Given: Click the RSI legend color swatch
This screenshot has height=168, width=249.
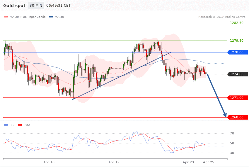Looking at the screenshot, I should (x=6, y=125).
